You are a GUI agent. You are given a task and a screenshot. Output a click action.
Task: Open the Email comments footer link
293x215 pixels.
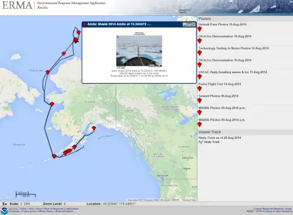click(x=64, y=211)
